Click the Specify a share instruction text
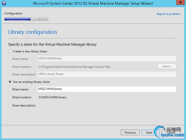Screen dimensions: 186x140 coord(52,45)
